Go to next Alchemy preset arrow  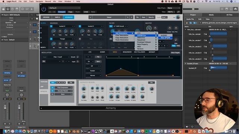coord(131,17)
